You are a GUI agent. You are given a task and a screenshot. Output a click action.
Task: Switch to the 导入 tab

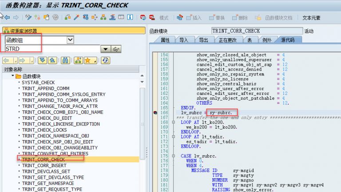[184, 40]
